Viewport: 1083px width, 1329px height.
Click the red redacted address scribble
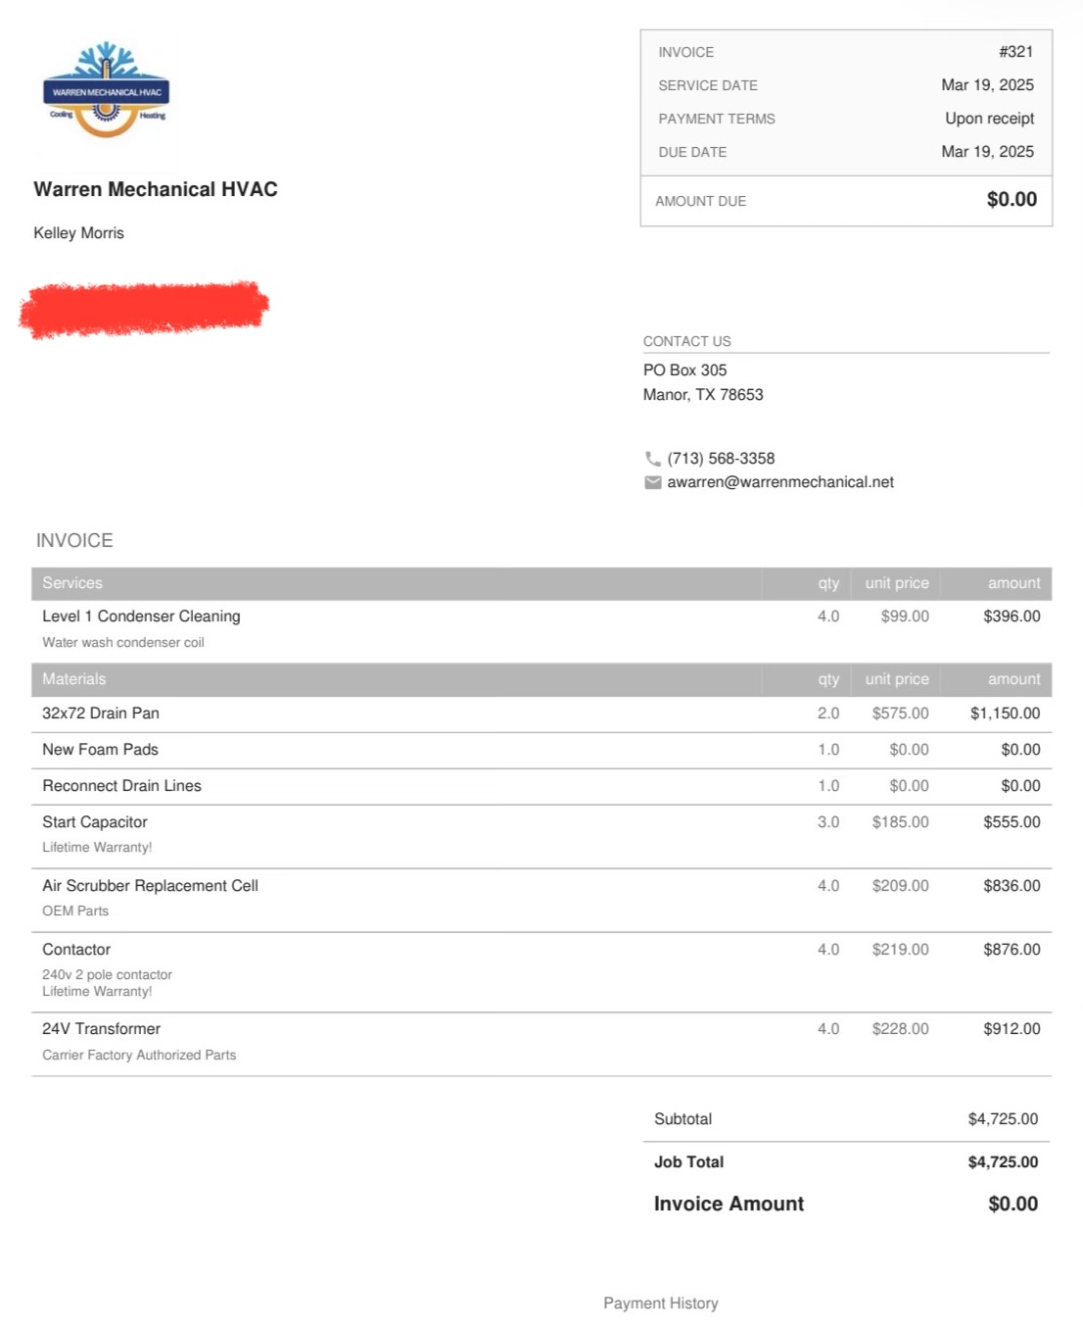[144, 308]
